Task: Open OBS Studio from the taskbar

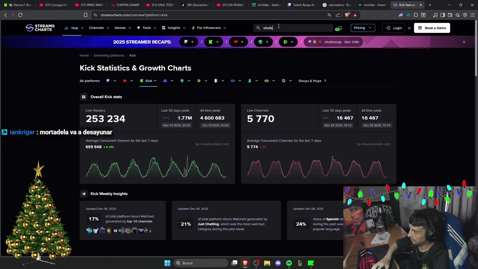Action: (256, 263)
